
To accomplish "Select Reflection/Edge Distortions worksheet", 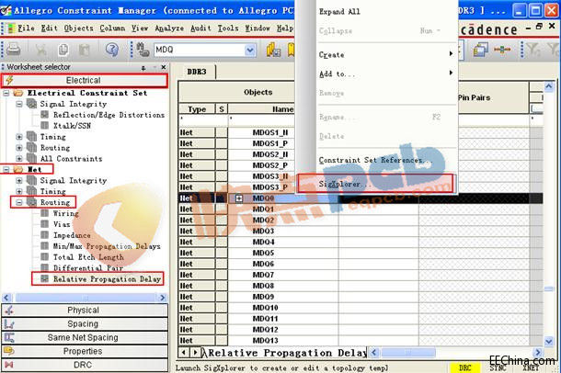I will point(109,115).
